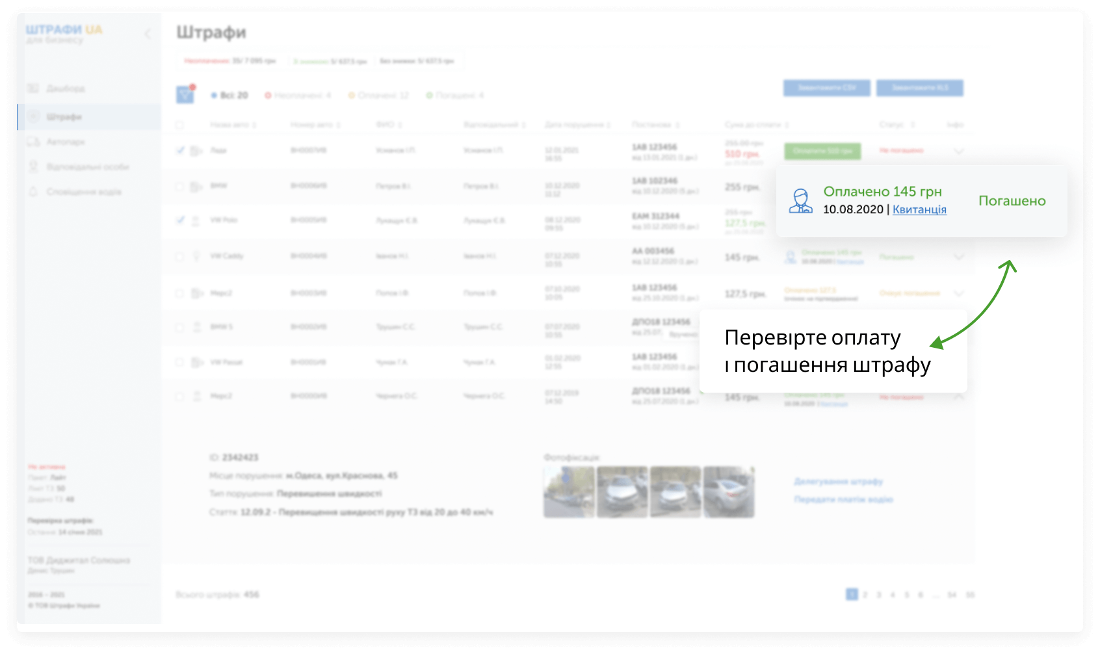Uncheck the Лада row checkbox

point(180,150)
